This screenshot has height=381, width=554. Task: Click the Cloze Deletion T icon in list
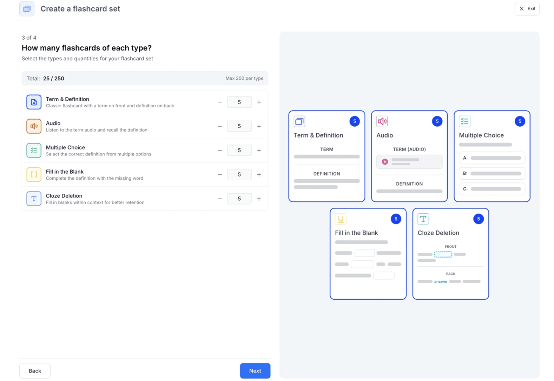tap(34, 199)
